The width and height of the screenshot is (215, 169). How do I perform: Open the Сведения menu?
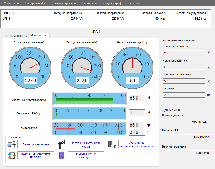point(133,3)
